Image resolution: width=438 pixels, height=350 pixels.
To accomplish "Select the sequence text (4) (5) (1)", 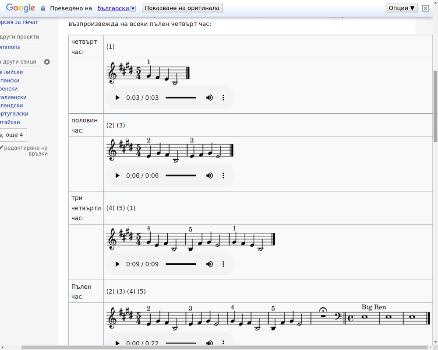I will pos(121,208).
